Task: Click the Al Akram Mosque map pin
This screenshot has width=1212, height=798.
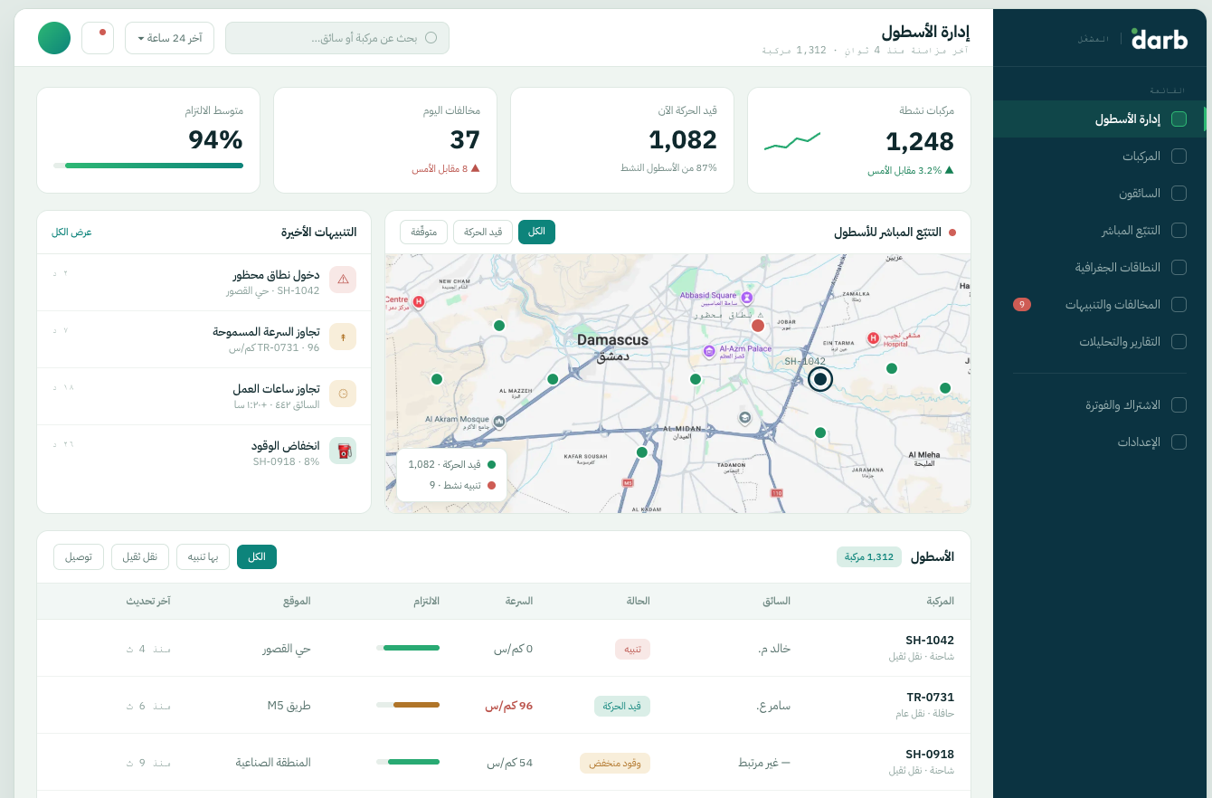Action: coord(499,420)
